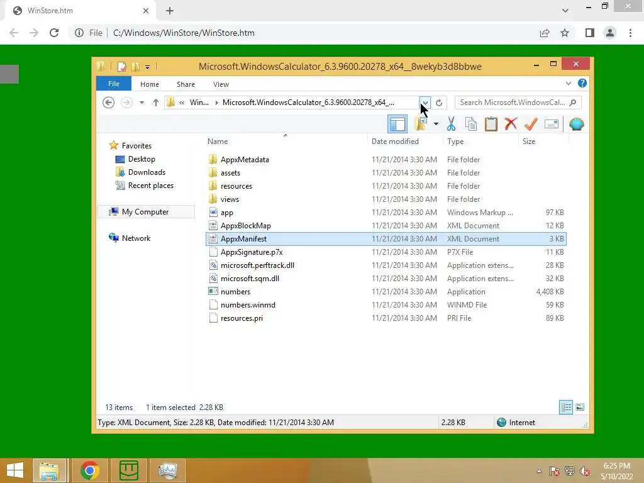Refresh the Explorer folder view
This screenshot has height=483, width=644.
point(439,103)
